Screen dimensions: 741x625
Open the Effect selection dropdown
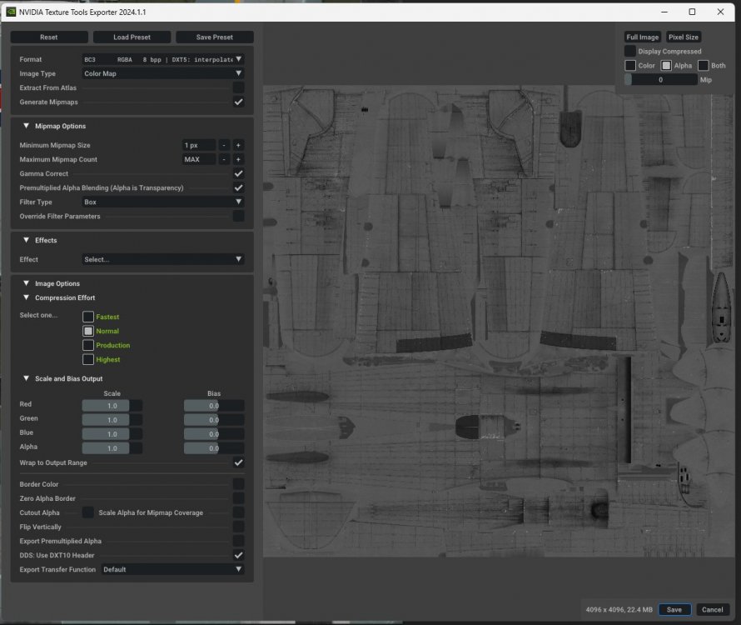(x=162, y=259)
